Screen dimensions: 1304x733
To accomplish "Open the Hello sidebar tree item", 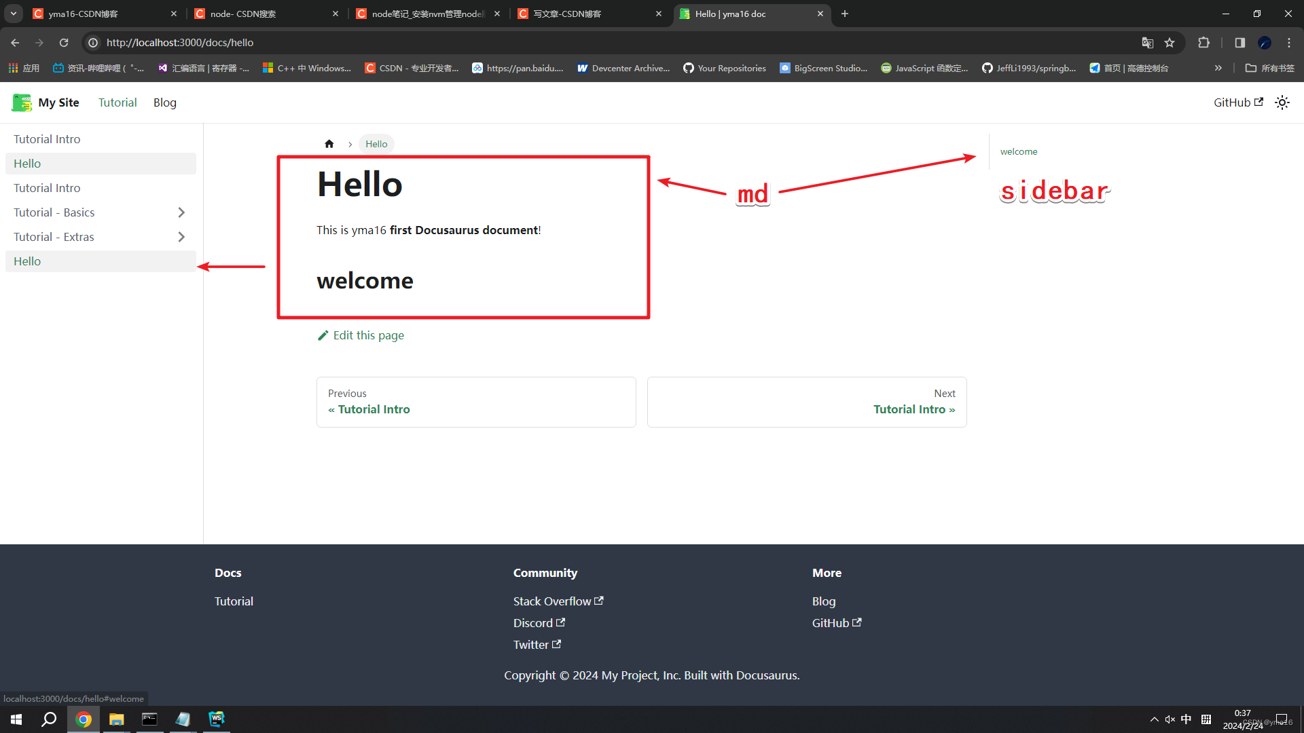I will (27, 261).
